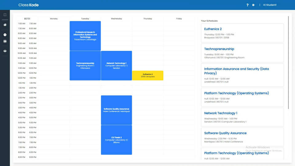Image resolution: width=295 pixels, height=166 pixels.
Task: Click the Wednesday column header
Action: click(x=116, y=19)
